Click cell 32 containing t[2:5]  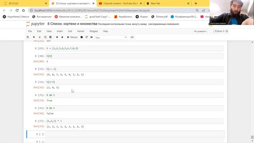pos(135,82)
